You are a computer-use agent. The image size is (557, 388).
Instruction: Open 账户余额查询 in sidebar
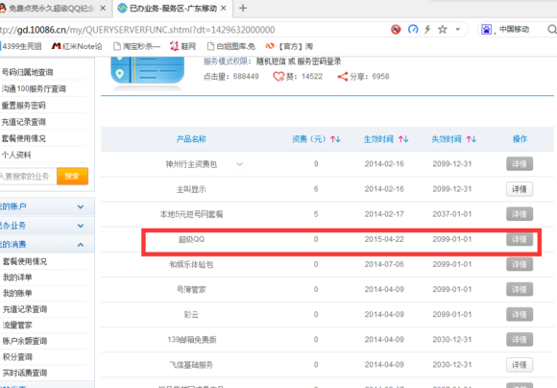(x=25, y=341)
